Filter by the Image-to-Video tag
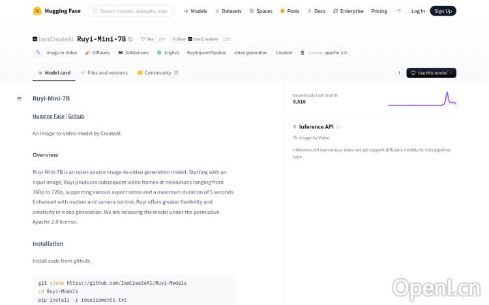The image size is (489, 305). click(x=56, y=53)
